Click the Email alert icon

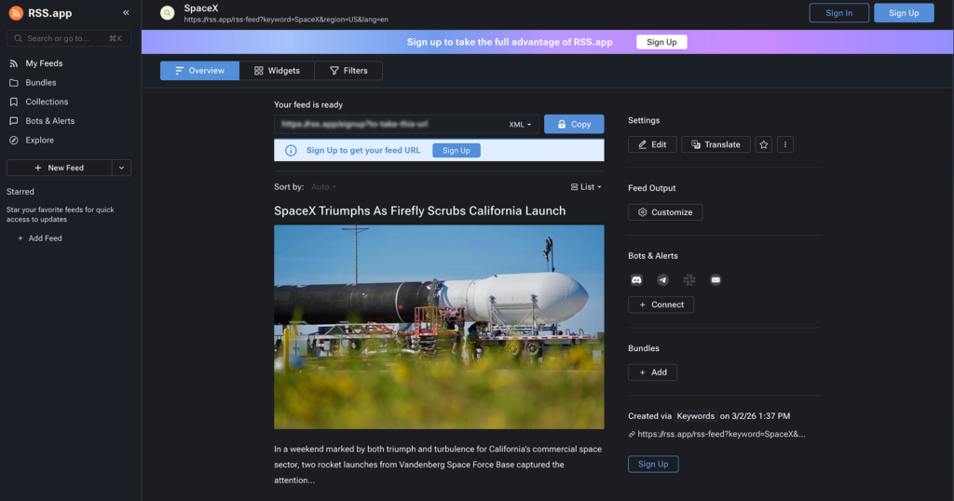coord(715,279)
